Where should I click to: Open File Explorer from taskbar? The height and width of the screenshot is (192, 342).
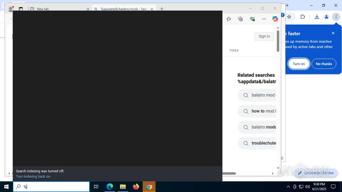pyautogui.click(x=123, y=187)
